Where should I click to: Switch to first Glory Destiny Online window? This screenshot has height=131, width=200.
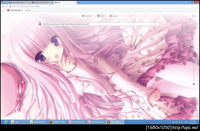(77, 122)
